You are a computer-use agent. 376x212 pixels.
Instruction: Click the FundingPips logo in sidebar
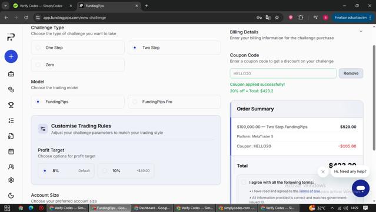pos(11,37)
